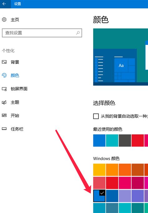This screenshot has height=213, width=148.
Task: Select the steel blue Windows color
Action: pyautogui.click(x=112, y=208)
